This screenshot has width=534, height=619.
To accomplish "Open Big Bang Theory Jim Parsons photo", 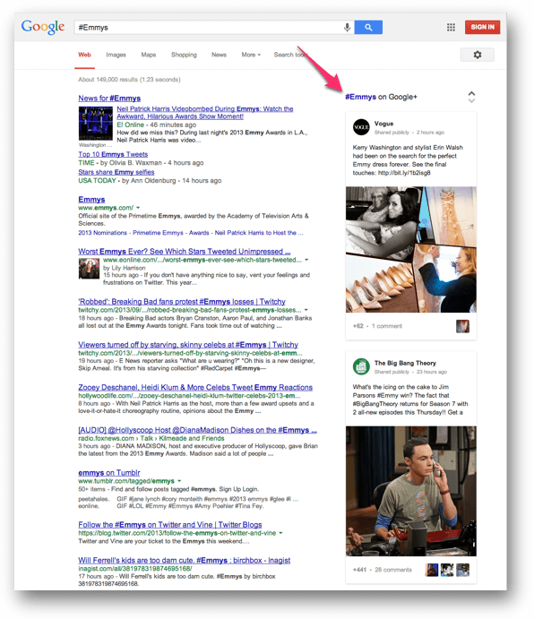I will tap(410, 491).
